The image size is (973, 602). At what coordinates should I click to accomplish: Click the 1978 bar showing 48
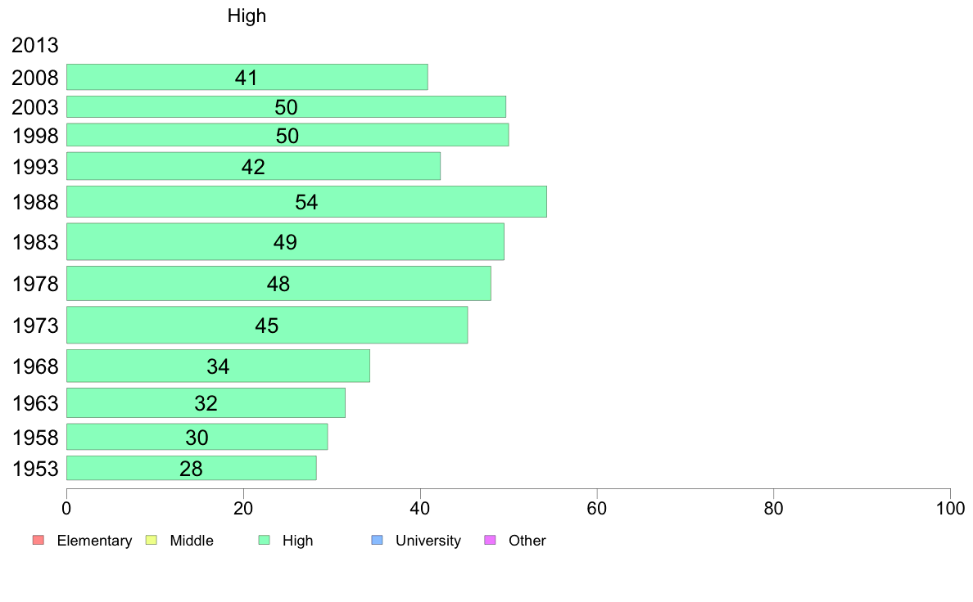pyautogui.click(x=278, y=283)
